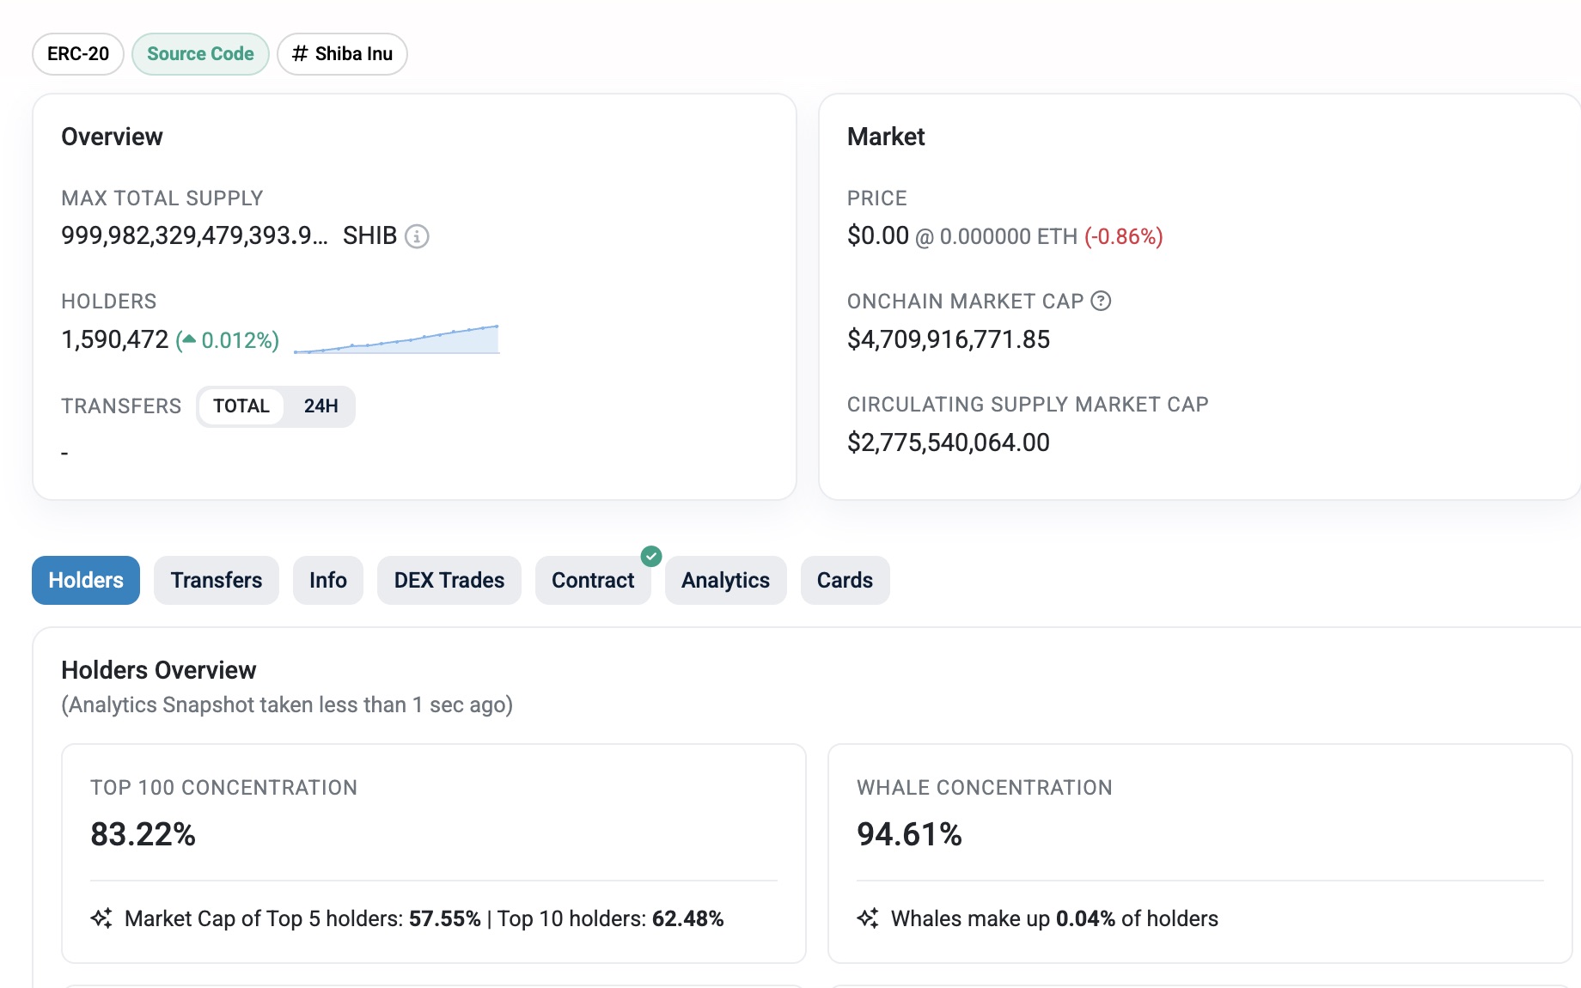Click the green up arrow in holders change
The width and height of the screenshot is (1581, 988).
click(189, 338)
